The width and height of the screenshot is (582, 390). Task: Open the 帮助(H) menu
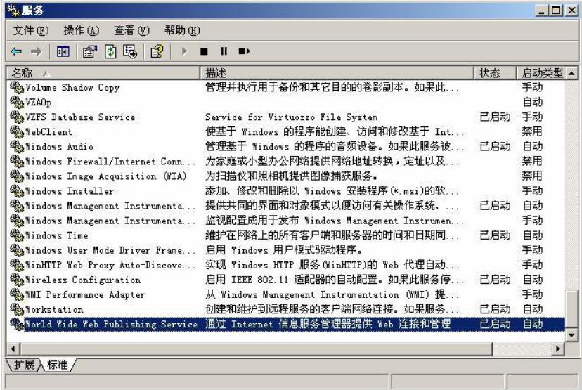182,30
